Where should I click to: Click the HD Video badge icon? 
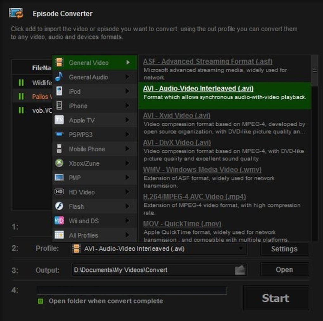click(59, 192)
